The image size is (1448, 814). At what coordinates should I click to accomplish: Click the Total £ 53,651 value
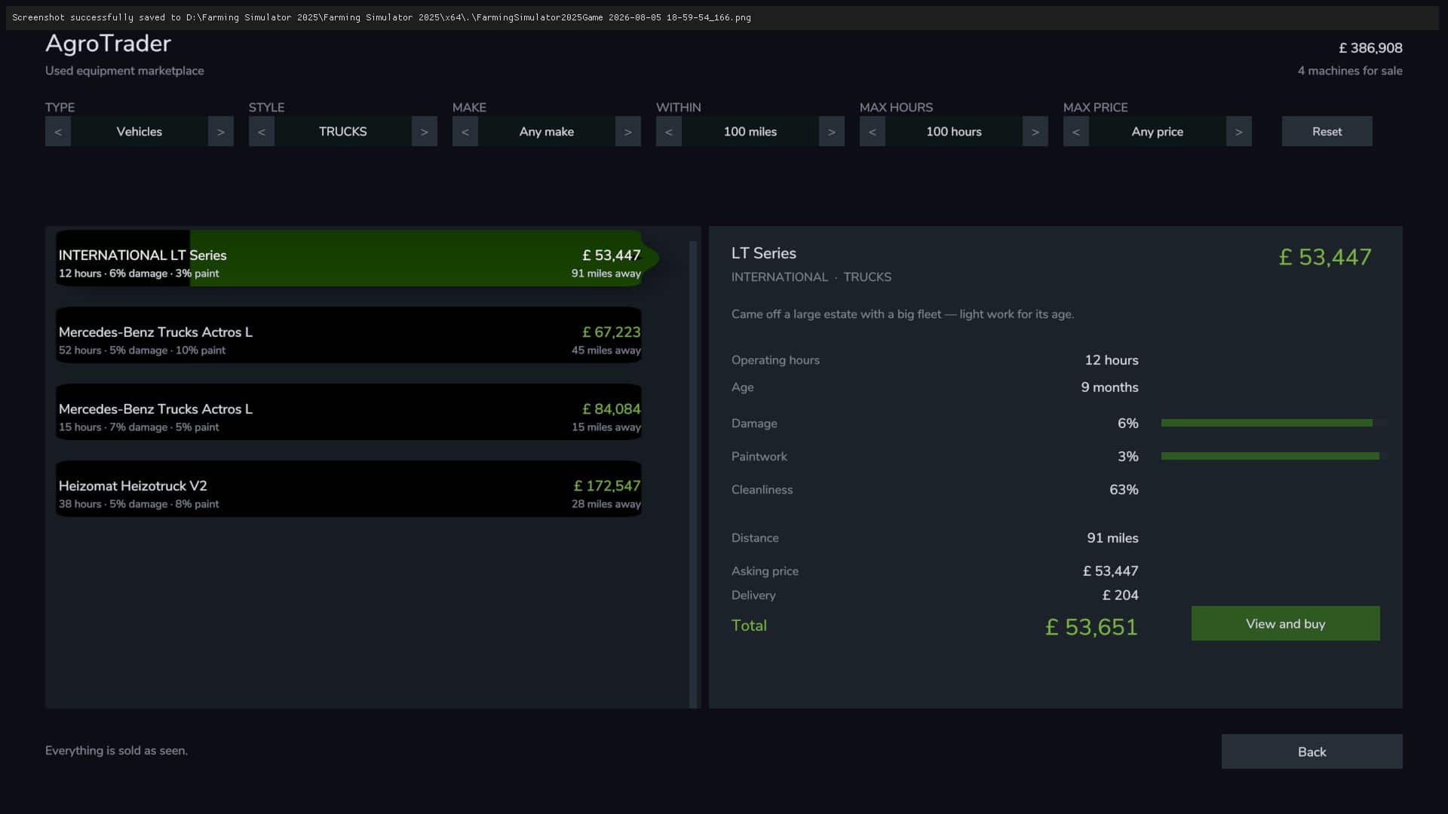tap(1091, 627)
